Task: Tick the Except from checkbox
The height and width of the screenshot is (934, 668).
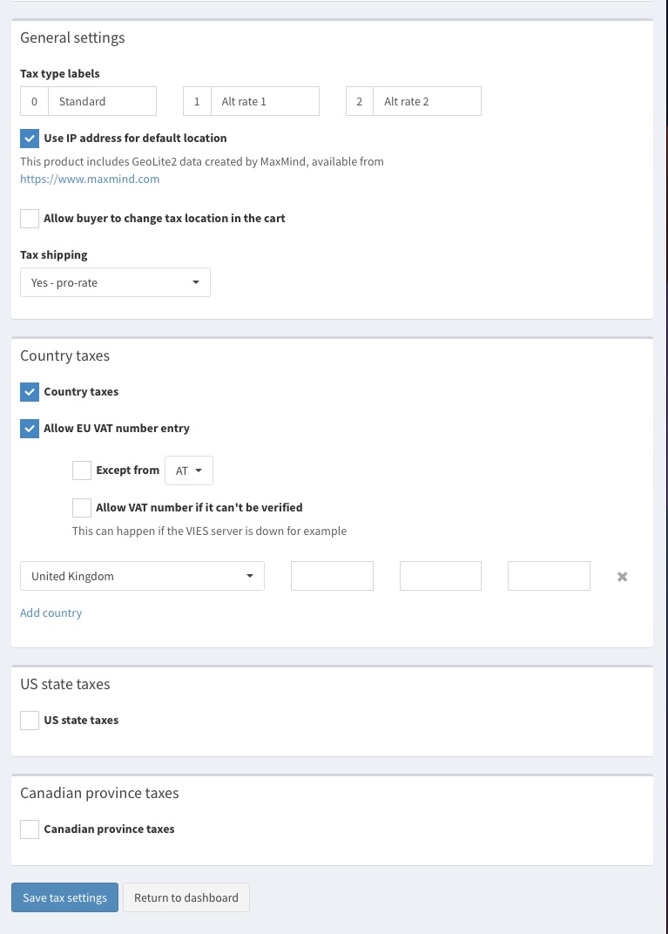Action: [82, 470]
